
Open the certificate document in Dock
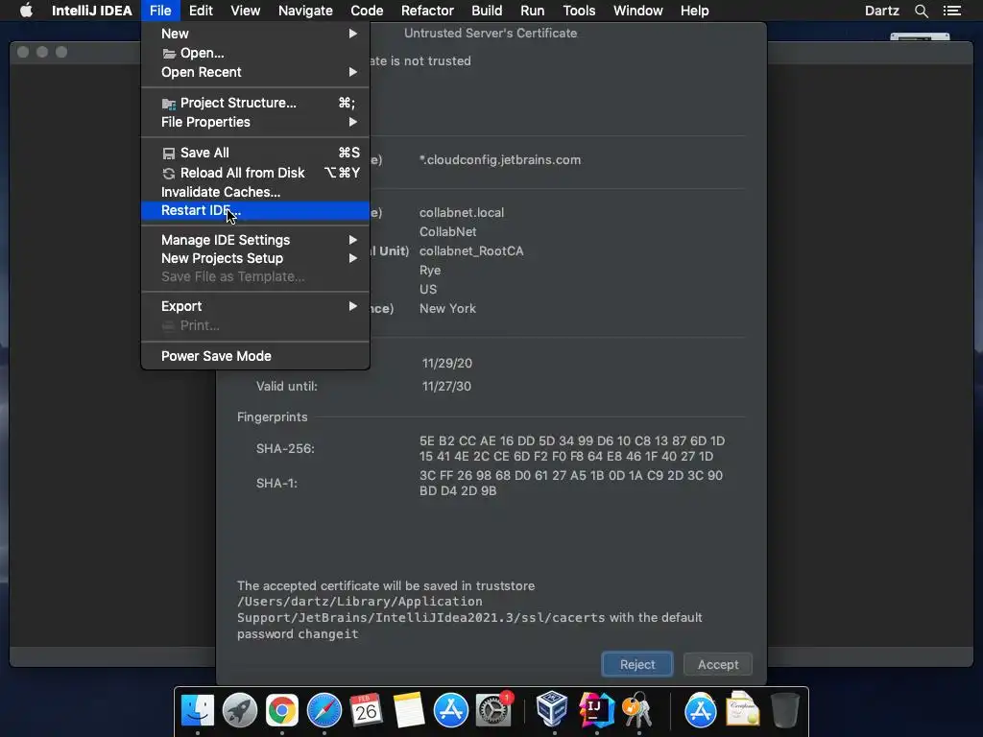[742, 709]
